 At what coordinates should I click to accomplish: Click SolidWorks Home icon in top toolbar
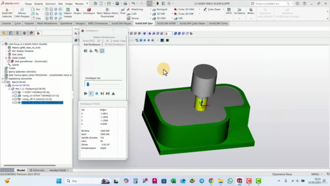pyautogui.click(x=95, y=4)
